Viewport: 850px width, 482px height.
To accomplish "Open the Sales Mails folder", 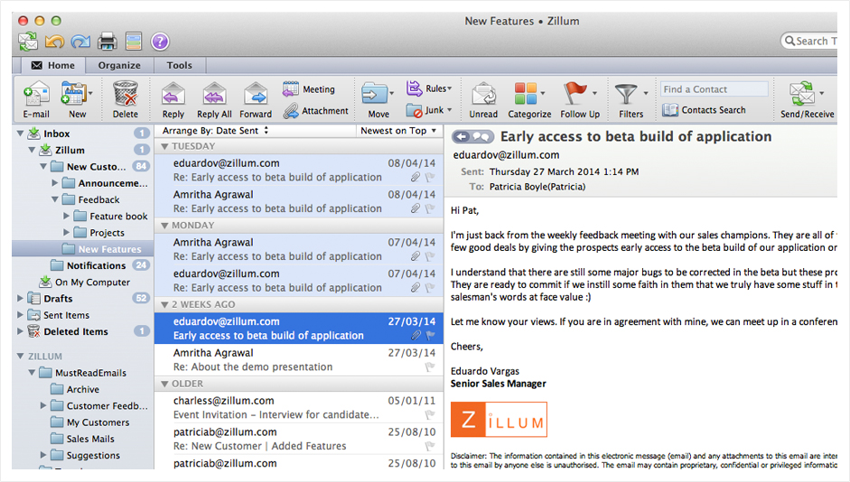I will (x=83, y=439).
